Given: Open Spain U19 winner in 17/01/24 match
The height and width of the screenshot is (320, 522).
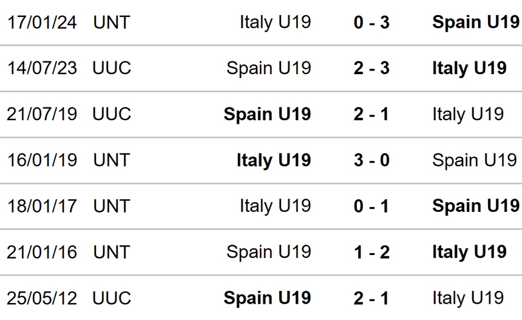Looking at the screenshot, I should [x=475, y=22].
